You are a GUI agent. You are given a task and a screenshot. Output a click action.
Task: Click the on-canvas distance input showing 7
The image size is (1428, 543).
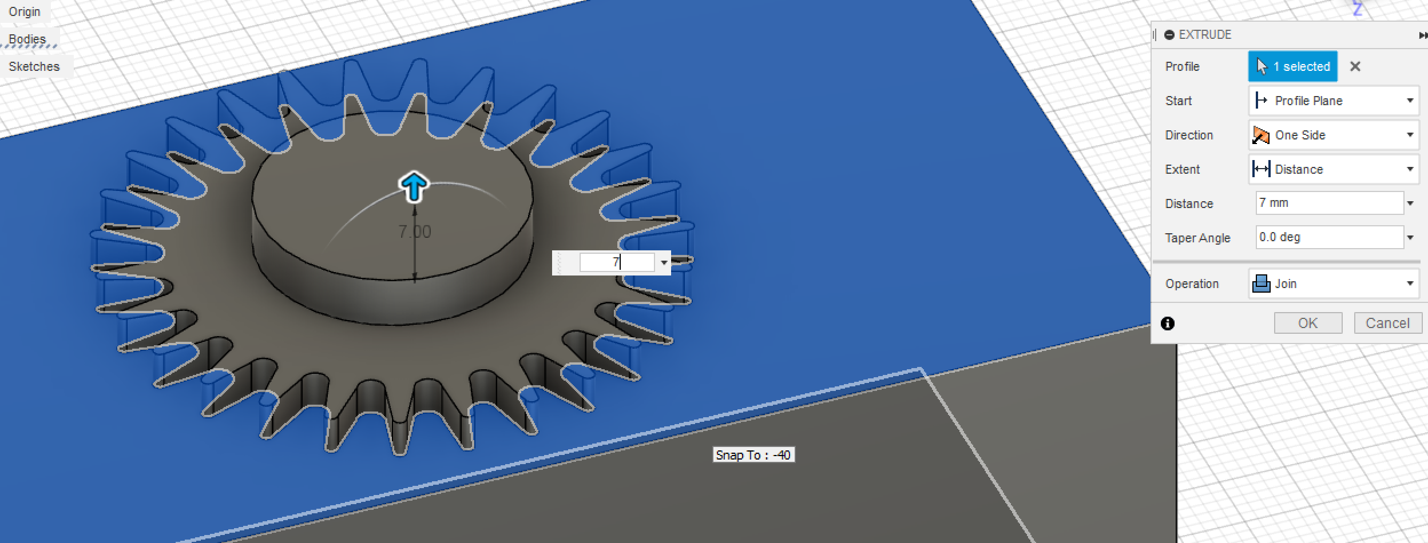point(617,262)
